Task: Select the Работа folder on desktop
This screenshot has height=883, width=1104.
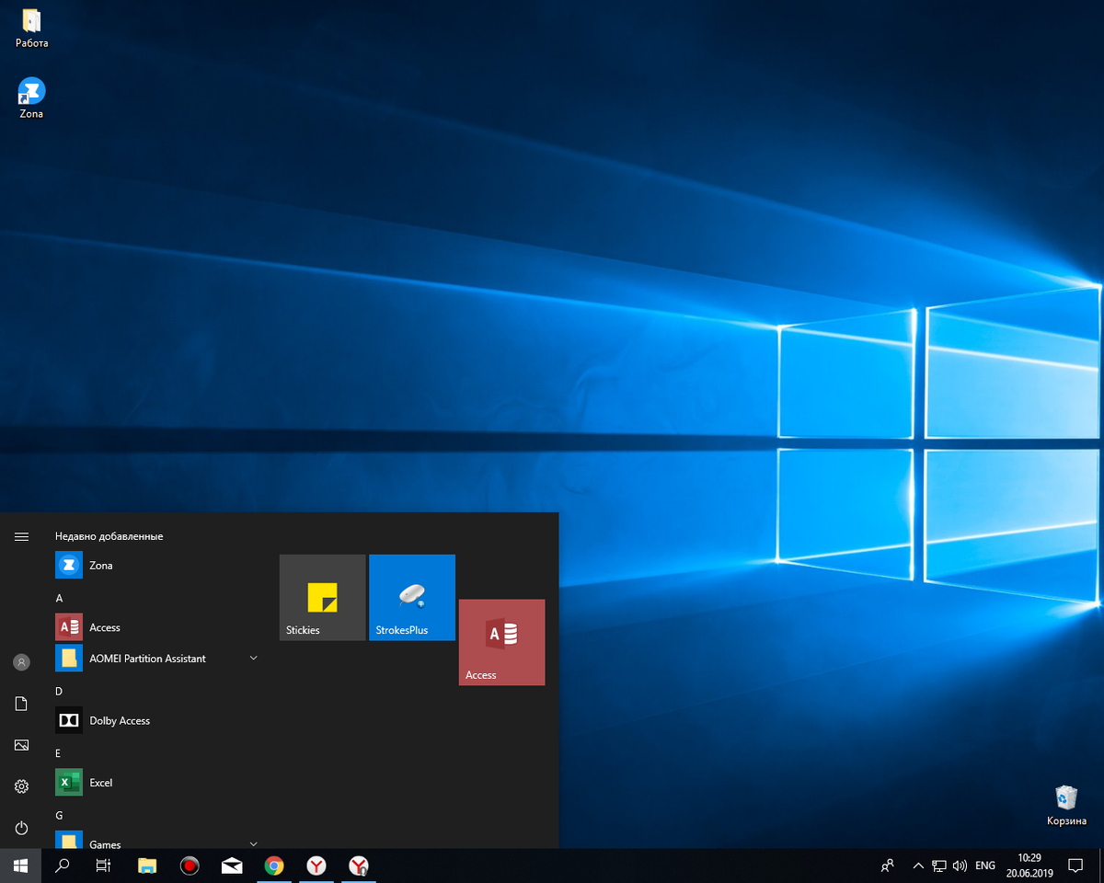Action: [x=31, y=29]
